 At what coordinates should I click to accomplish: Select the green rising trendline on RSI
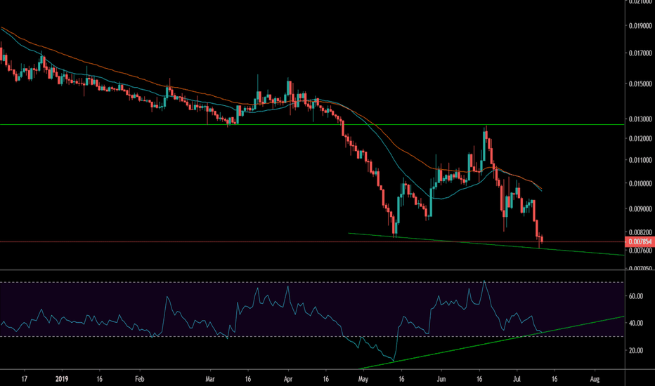coord(491,342)
